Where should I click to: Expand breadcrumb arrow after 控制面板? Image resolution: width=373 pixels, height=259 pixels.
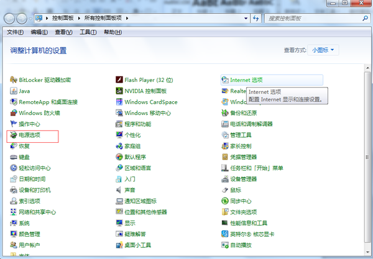click(79, 18)
